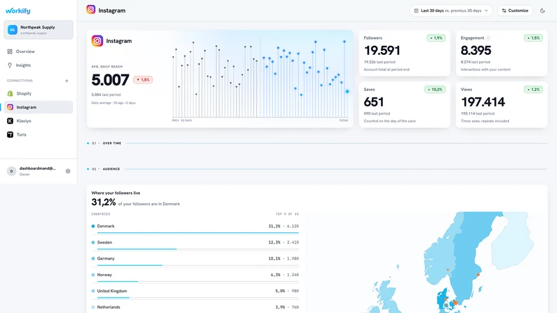This screenshot has width=557, height=313.
Task: Open account settings gear icon
Action: click(68, 171)
